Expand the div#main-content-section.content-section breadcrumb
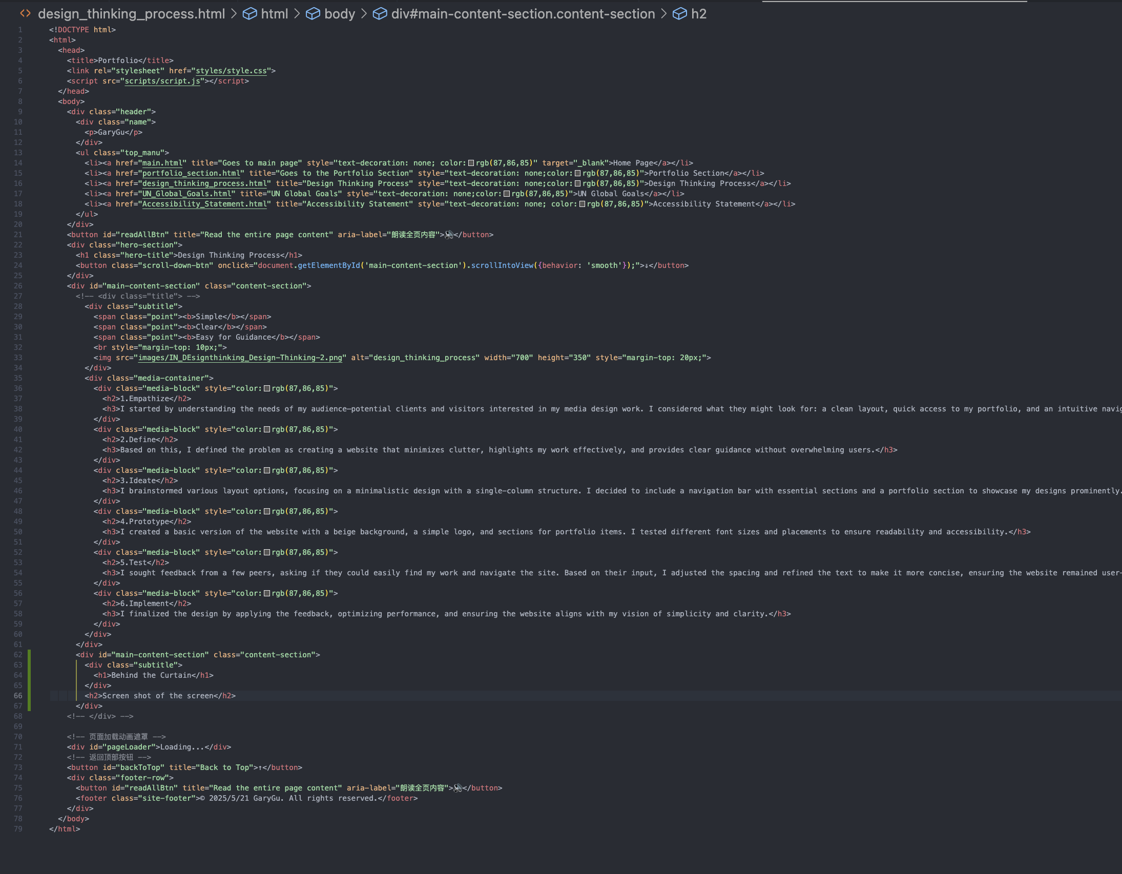Screen dimensions: 1122x874 (x=523, y=14)
